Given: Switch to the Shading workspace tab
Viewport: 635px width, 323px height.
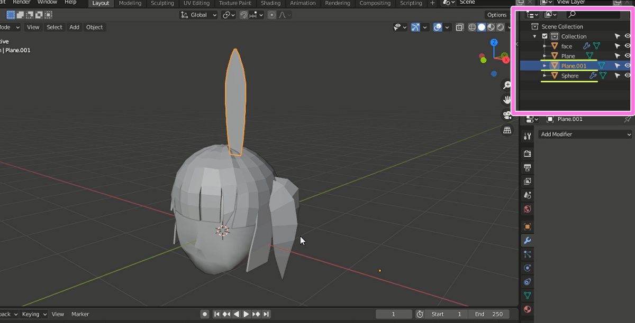Looking at the screenshot, I should click(x=270, y=3).
